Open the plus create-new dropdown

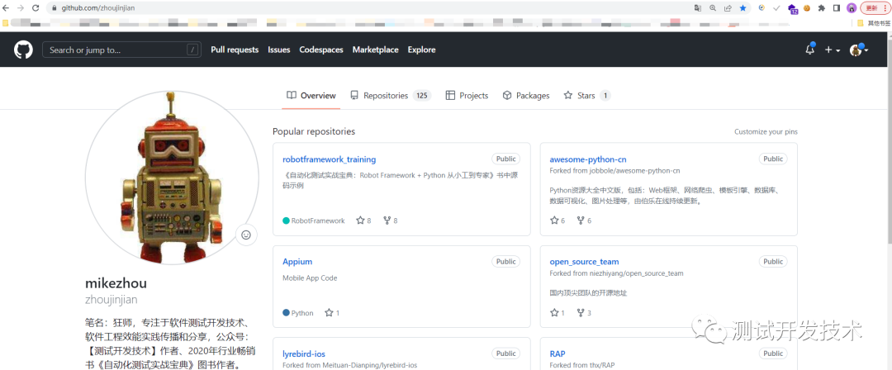tap(833, 50)
